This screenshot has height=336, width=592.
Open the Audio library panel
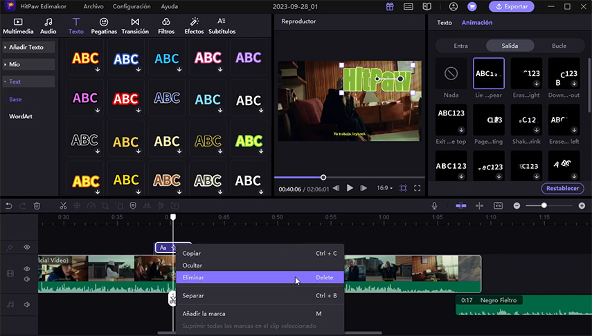[x=48, y=26]
